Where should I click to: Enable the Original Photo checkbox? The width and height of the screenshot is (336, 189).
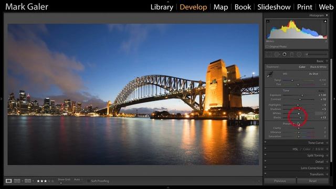point(267,47)
